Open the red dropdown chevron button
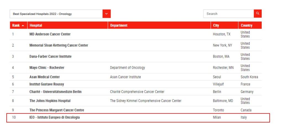Screen dimensions: 283x127 (x=106, y=14)
